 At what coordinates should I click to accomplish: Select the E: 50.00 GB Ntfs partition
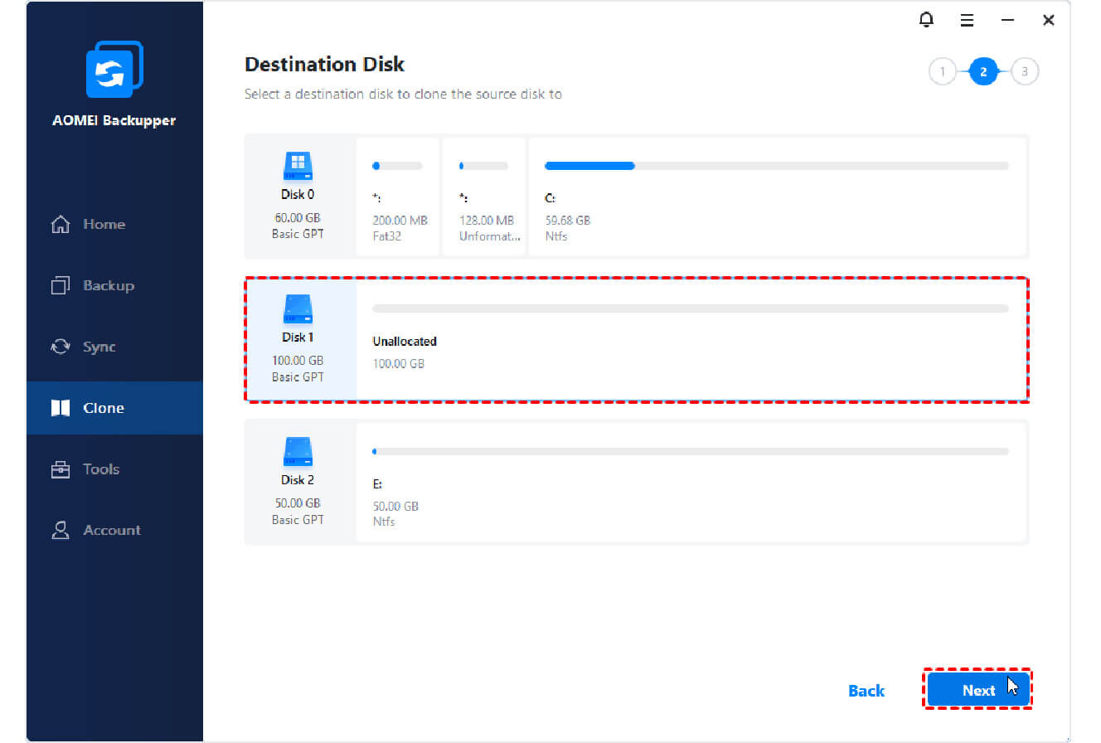tap(691, 482)
